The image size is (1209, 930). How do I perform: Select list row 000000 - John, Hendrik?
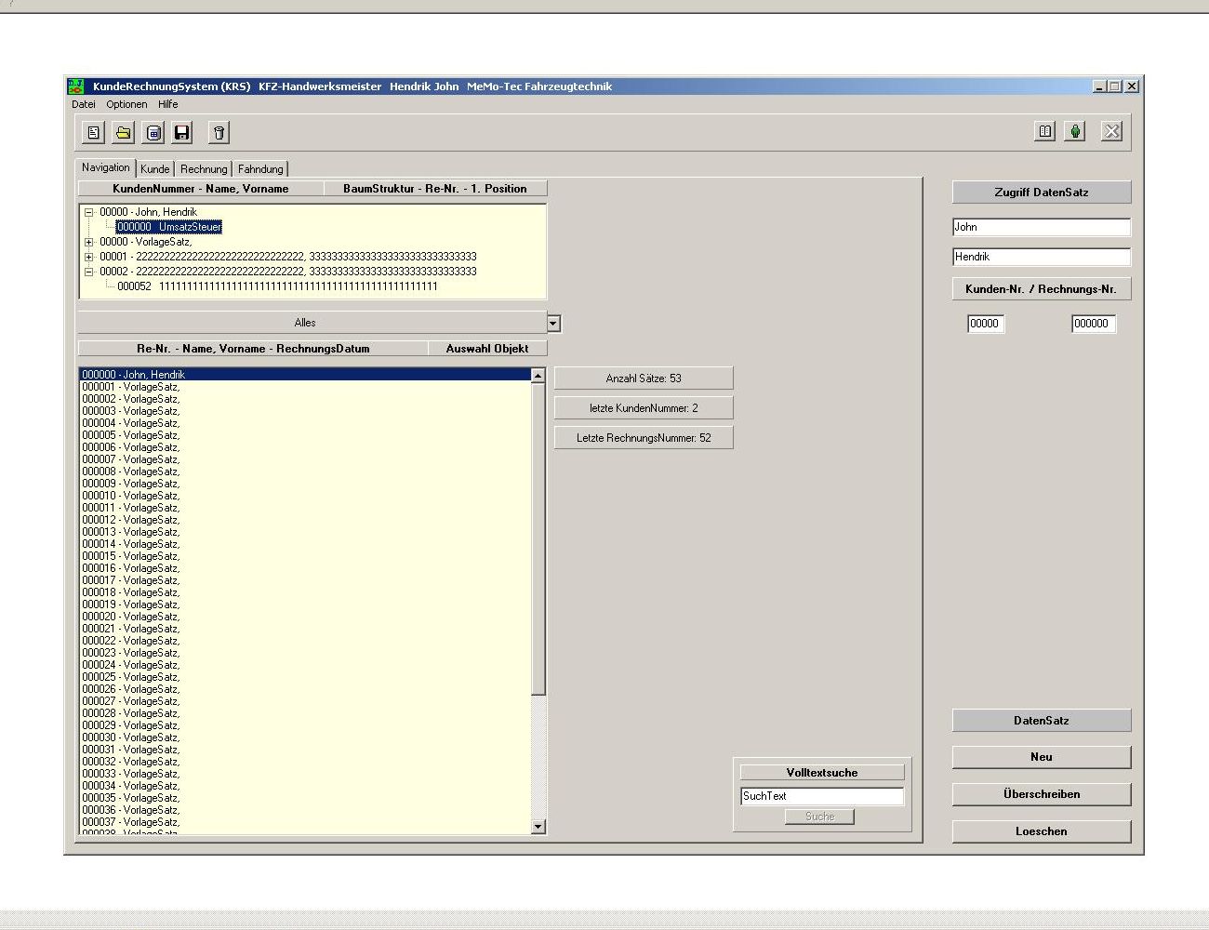(305, 375)
